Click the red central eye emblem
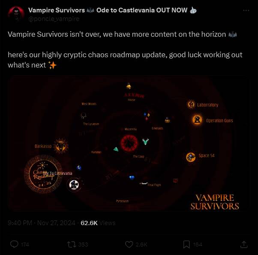 pos(129,143)
